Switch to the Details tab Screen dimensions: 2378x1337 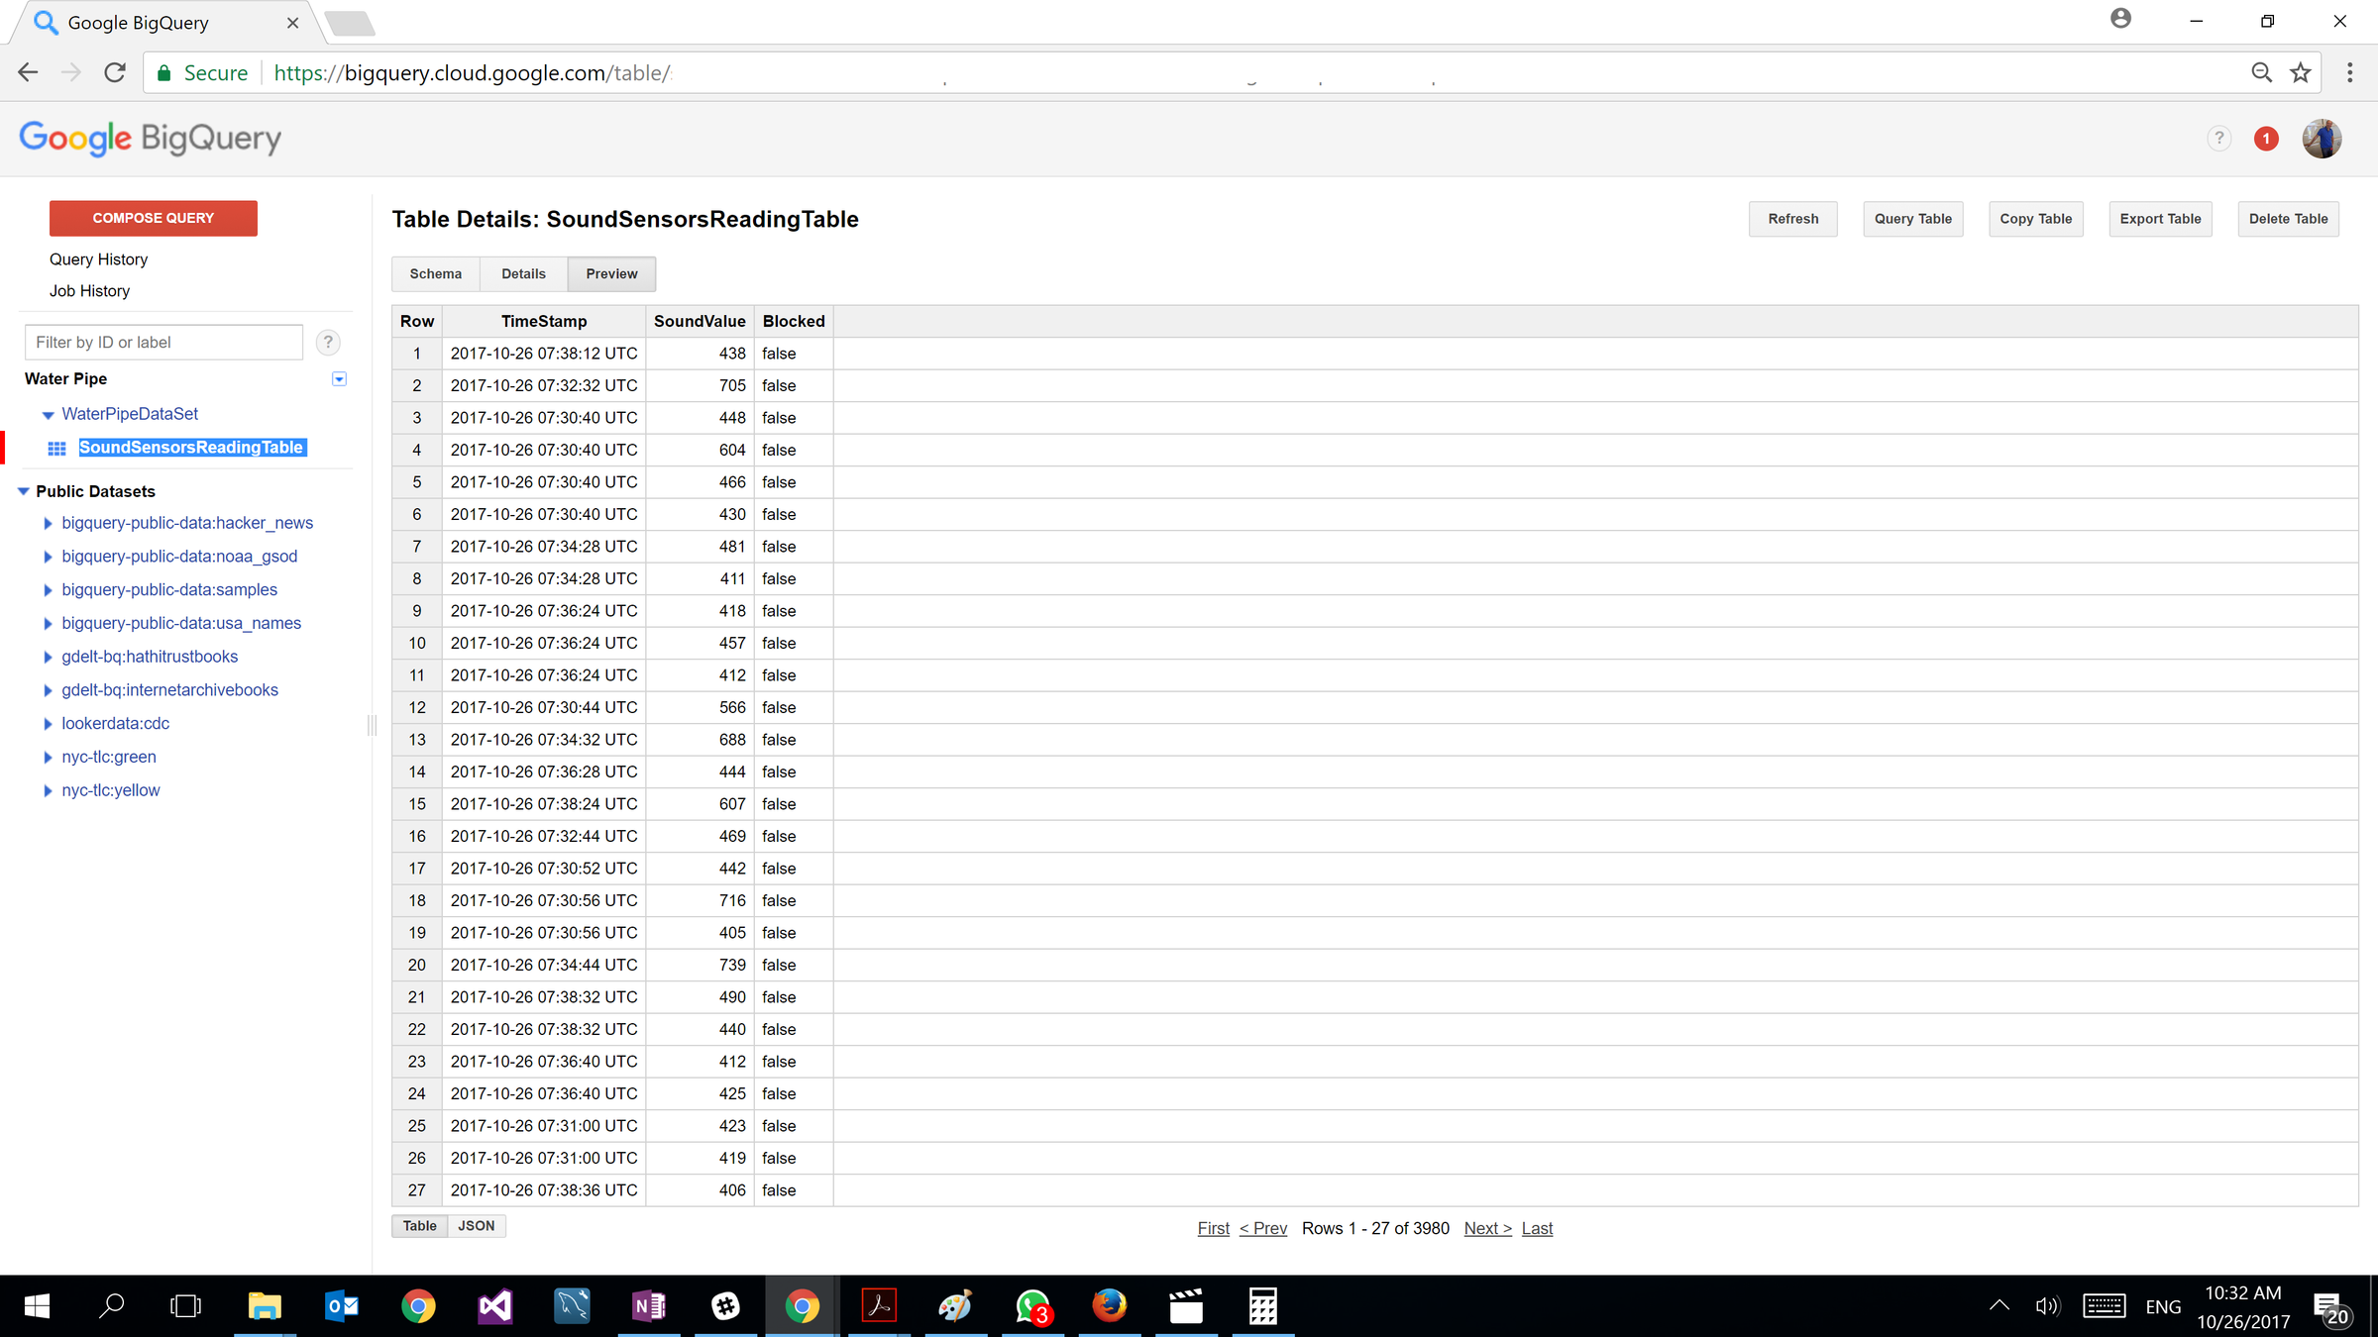pyautogui.click(x=523, y=274)
